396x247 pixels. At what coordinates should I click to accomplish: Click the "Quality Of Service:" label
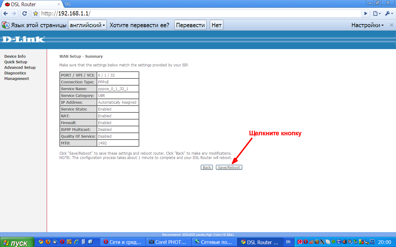pyautogui.click(x=78, y=136)
